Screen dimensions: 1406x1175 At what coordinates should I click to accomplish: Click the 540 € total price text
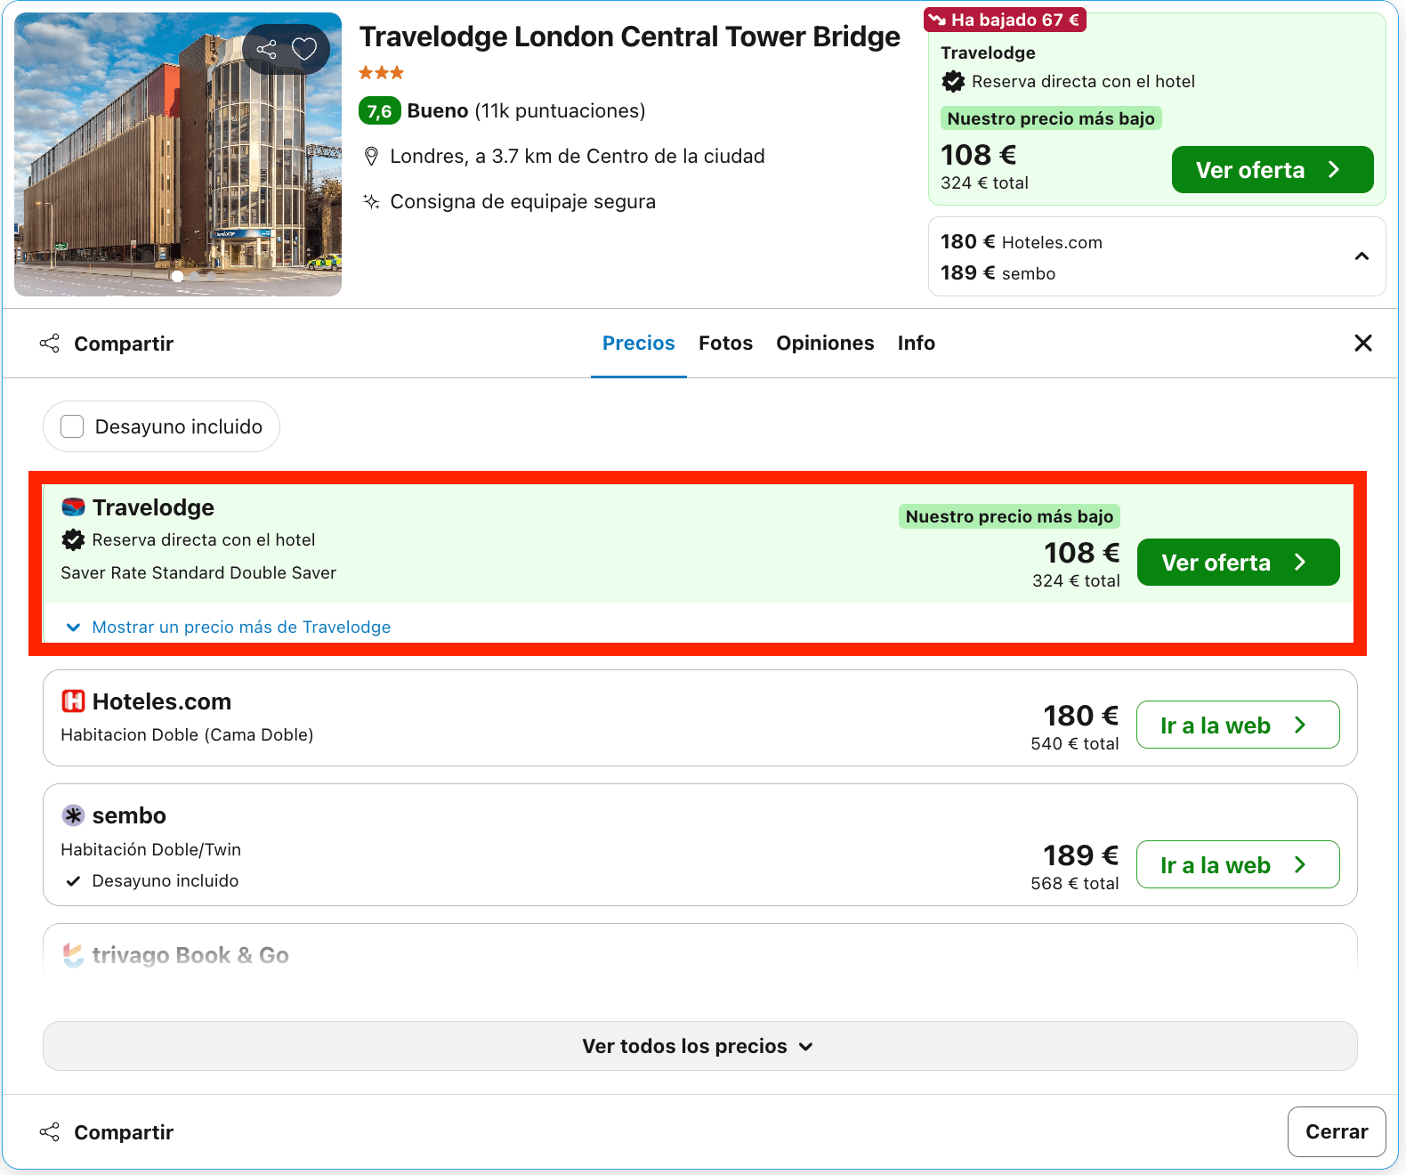point(1075,743)
